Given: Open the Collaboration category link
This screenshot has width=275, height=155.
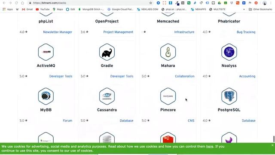Looking at the screenshot, I should 185,76.
